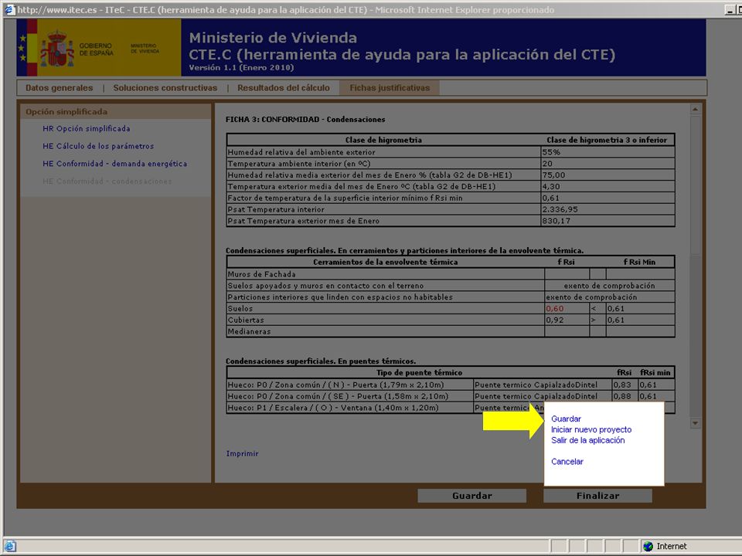Click the heading FICHA 3: CONFORMIDAD - Condensaciones
The height and width of the screenshot is (556, 742).
[305, 120]
